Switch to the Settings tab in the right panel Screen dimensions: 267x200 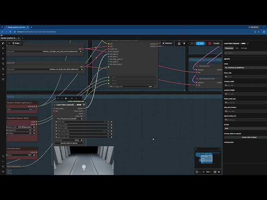coord(244,48)
